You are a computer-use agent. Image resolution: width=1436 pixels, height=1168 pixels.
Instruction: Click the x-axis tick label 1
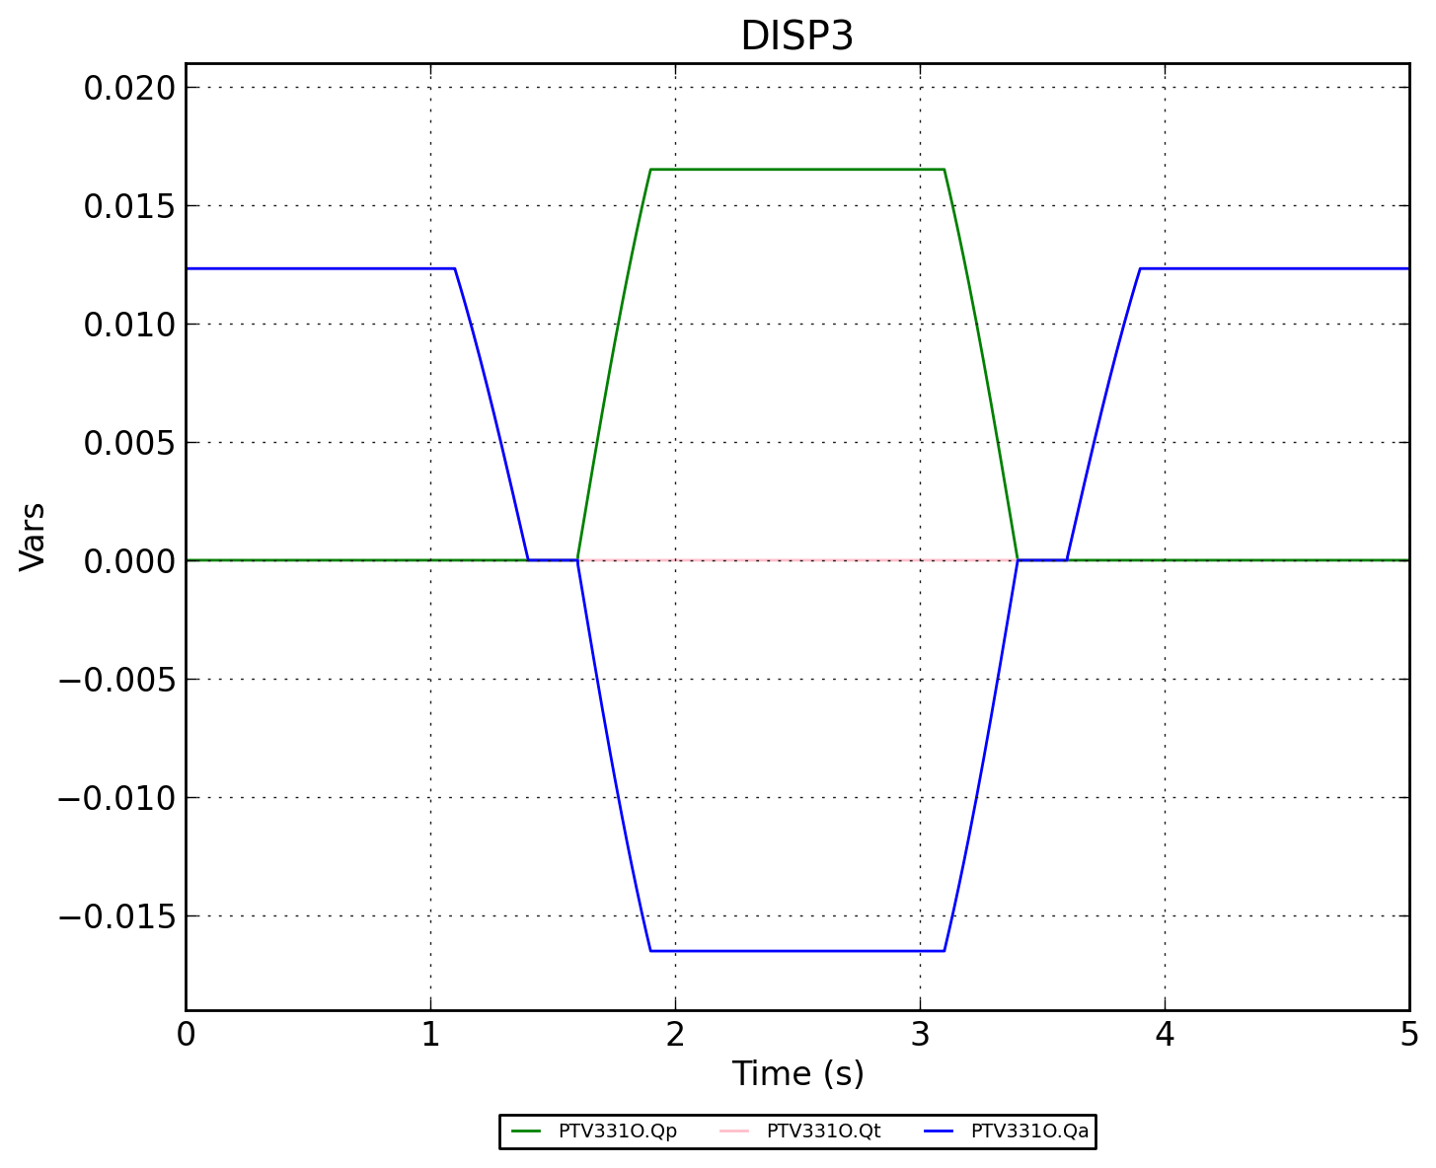tap(430, 1035)
